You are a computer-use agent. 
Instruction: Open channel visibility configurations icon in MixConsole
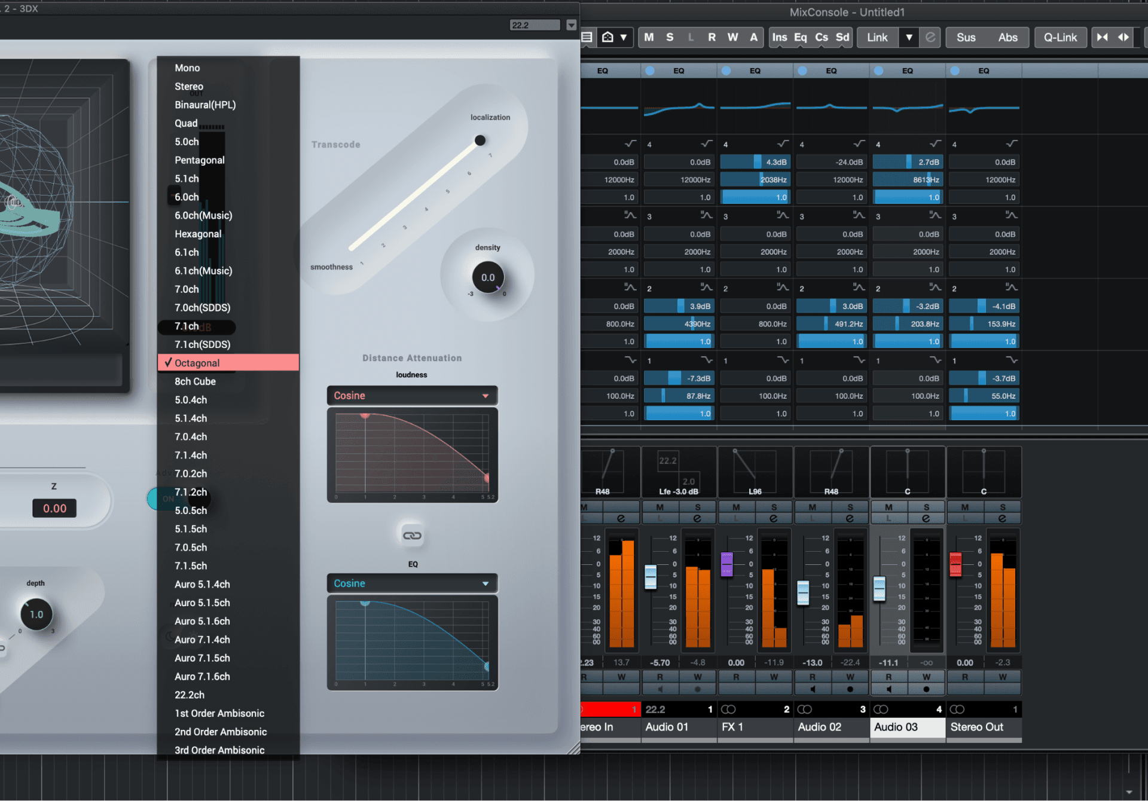pyautogui.click(x=607, y=37)
